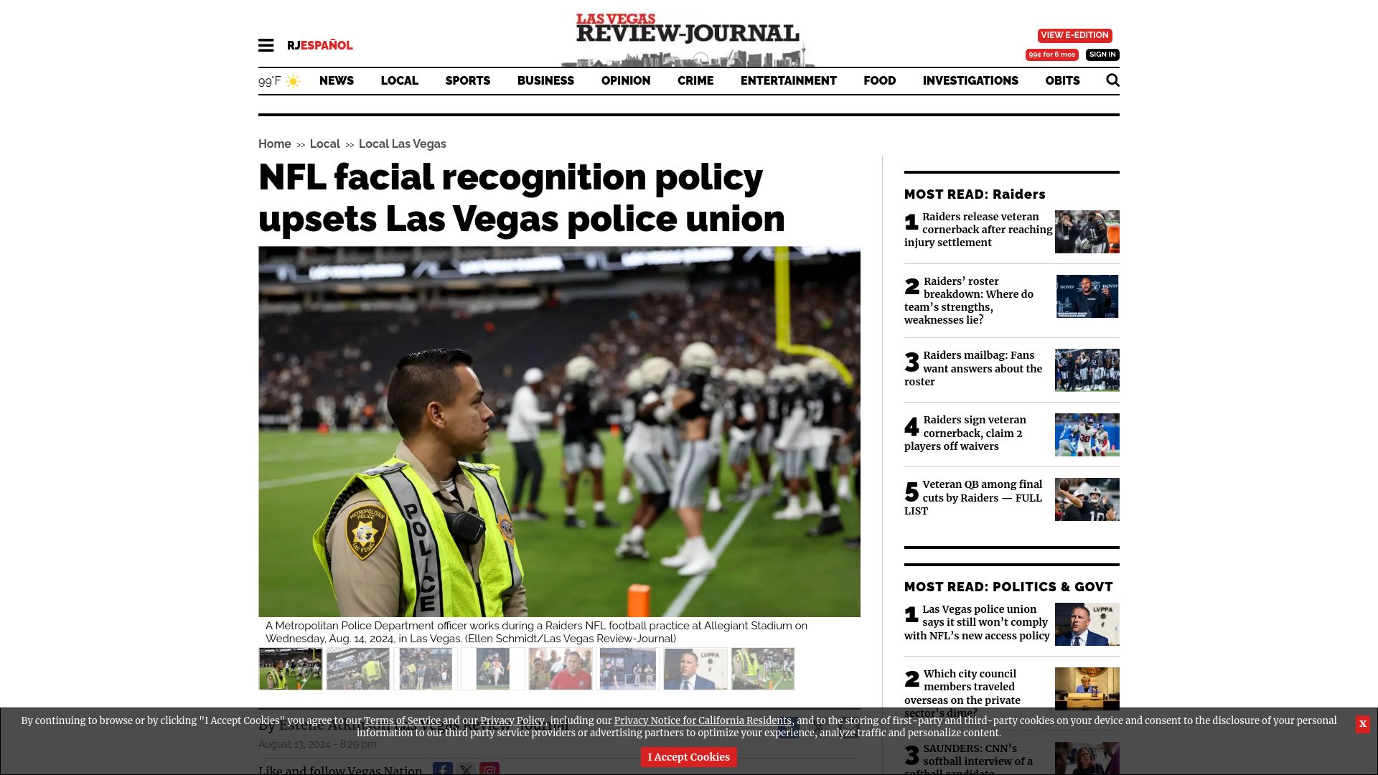The height and width of the screenshot is (775, 1378).
Task: Select the third gallery thumbnail
Action: [x=426, y=669]
